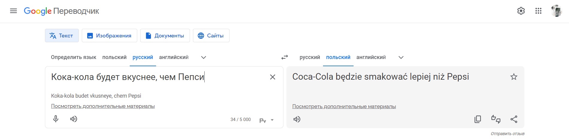
Task: Open the main hamburger menu
Action: (13, 11)
